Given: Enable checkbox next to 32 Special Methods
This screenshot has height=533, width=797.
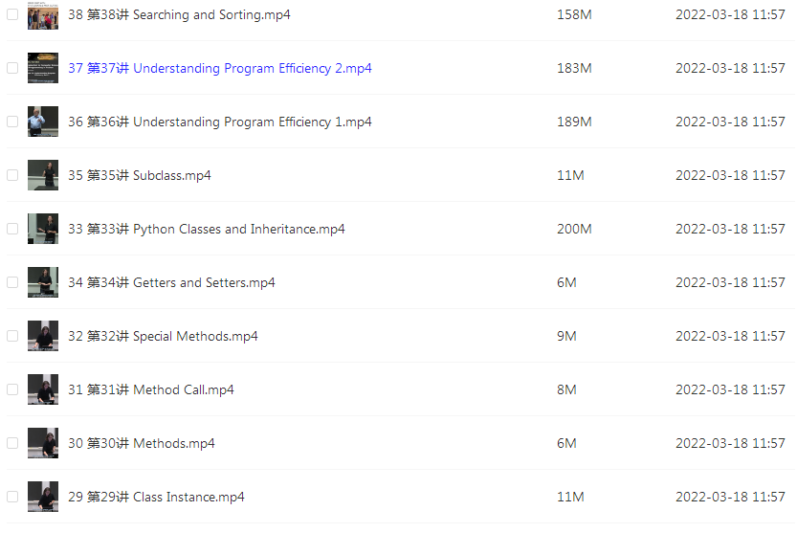Looking at the screenshot, I should 12,336.
